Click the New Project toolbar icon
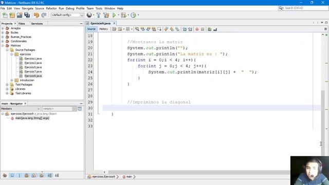This screenshot has height=185, width=329. pos(12,15)
